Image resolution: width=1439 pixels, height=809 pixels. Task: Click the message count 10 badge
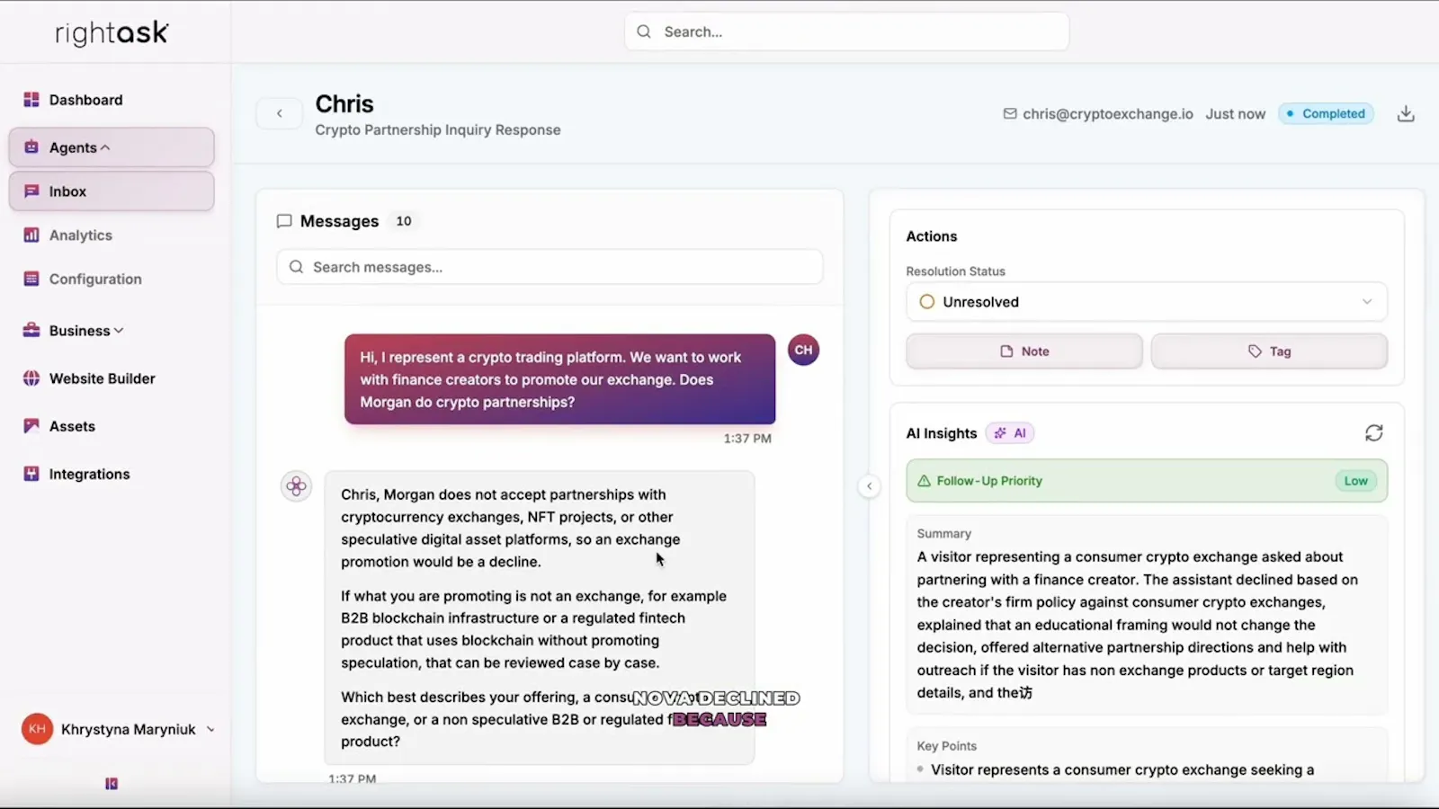point(404,221)
